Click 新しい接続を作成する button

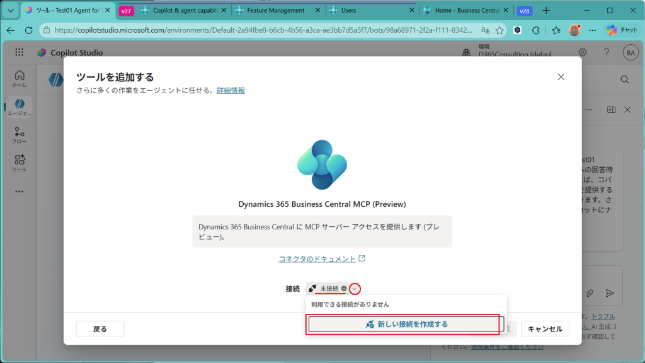406,324
